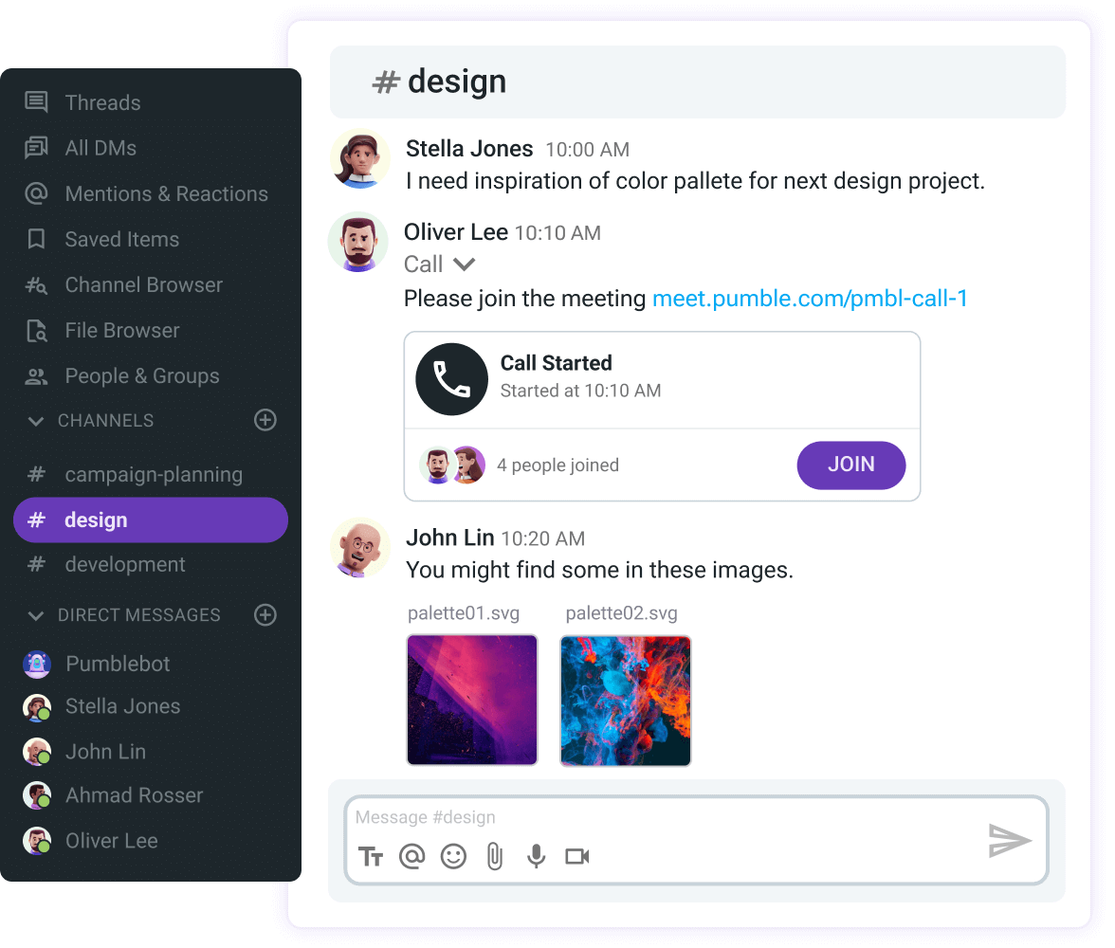Toggle text formatting options in the composer
The image size is (1115, 948).
372,856
